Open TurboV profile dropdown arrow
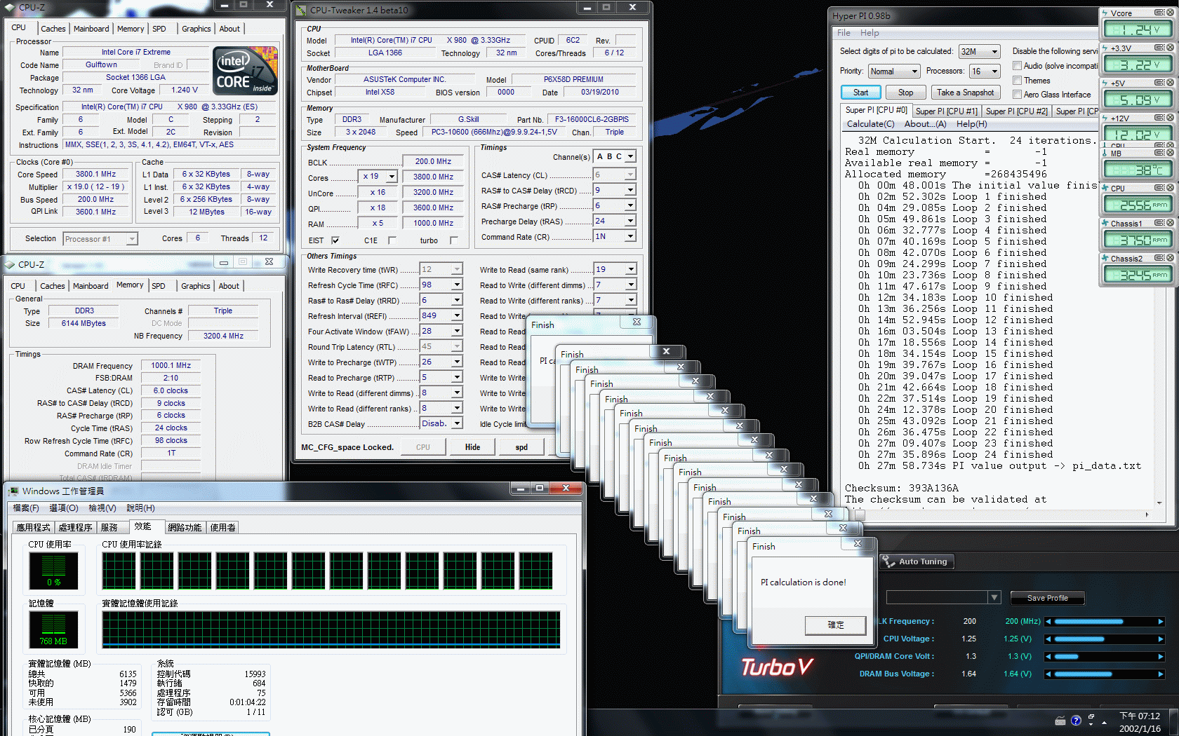The image size is (1179, 736). click(994, 598)
